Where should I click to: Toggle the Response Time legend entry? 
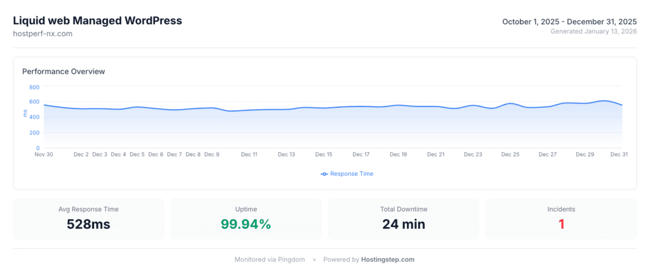(347, 174)
